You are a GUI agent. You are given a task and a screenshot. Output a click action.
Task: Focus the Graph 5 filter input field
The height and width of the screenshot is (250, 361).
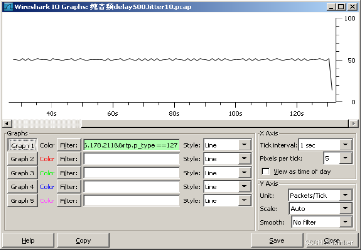[x=131, y=200]
